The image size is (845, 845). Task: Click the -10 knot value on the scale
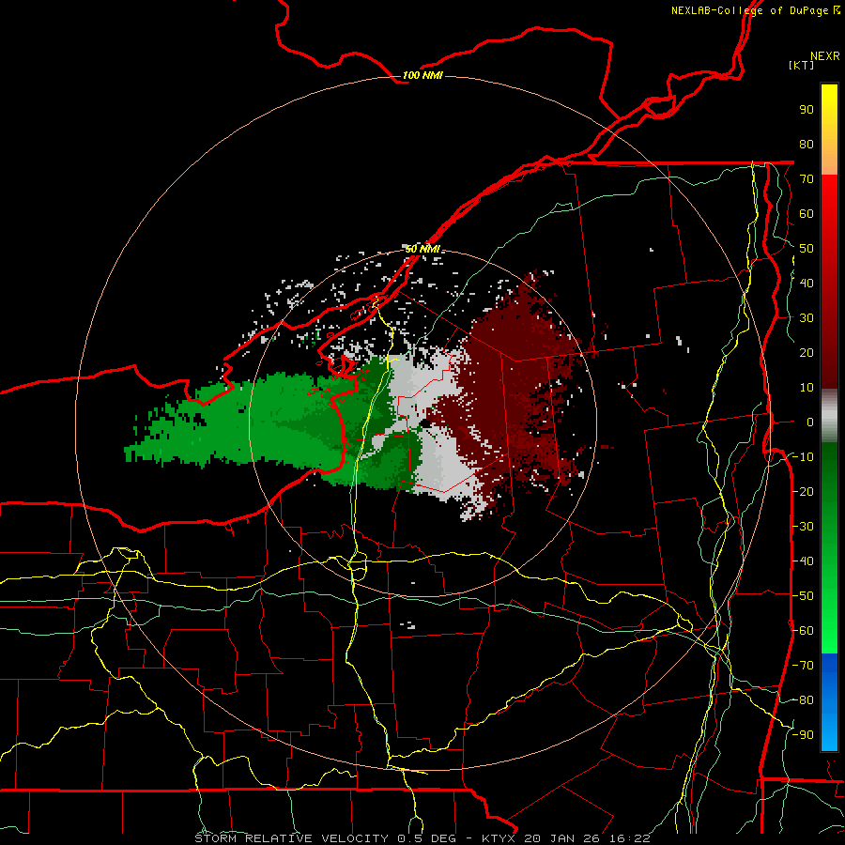coord(803,457)
